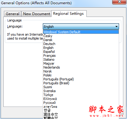This screenshot has width=127, height=119.
Task: Close the General Options dialog
Action: (x=119, y=2)
